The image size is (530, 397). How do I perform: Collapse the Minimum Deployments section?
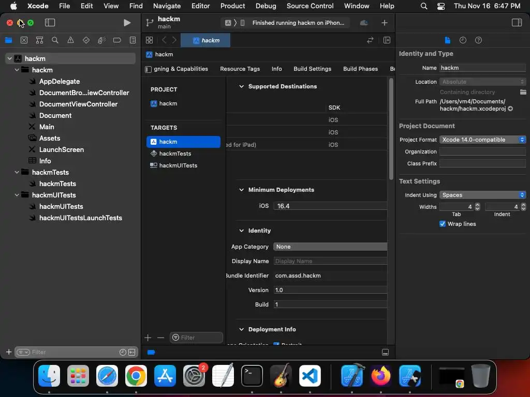241,190
